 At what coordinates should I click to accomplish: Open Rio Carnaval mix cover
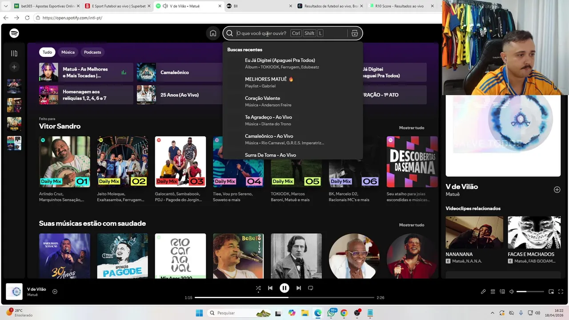coord(180,256)
